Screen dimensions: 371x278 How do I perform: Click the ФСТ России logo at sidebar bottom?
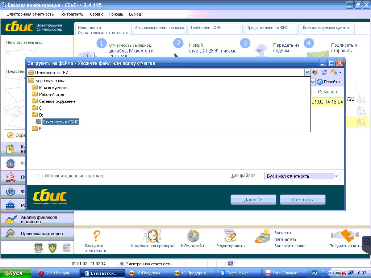[x=67, y=248]
